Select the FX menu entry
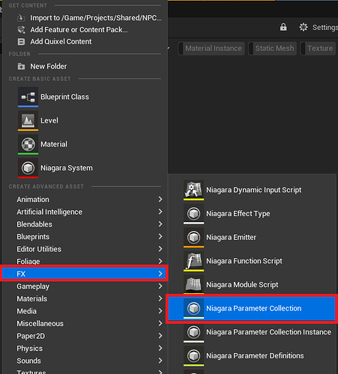Viewport: 338px width, 374px height. [85, 274]
